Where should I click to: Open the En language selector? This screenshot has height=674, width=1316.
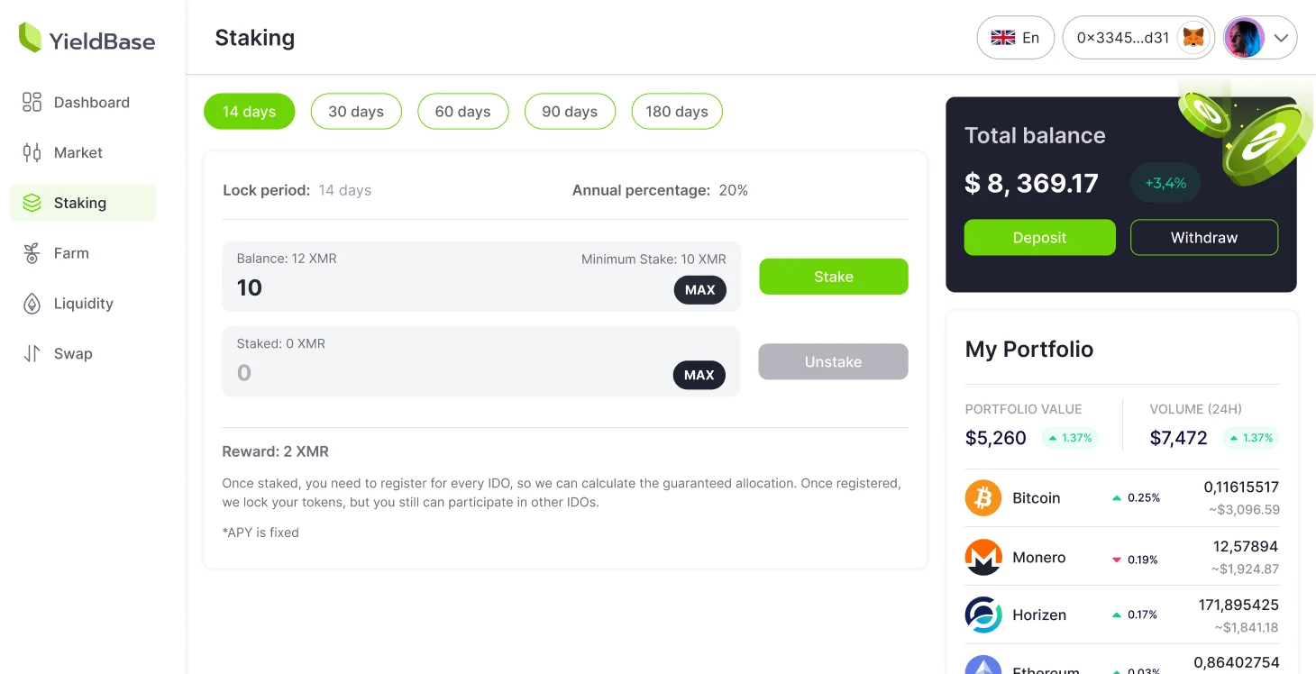[1015, 38]
